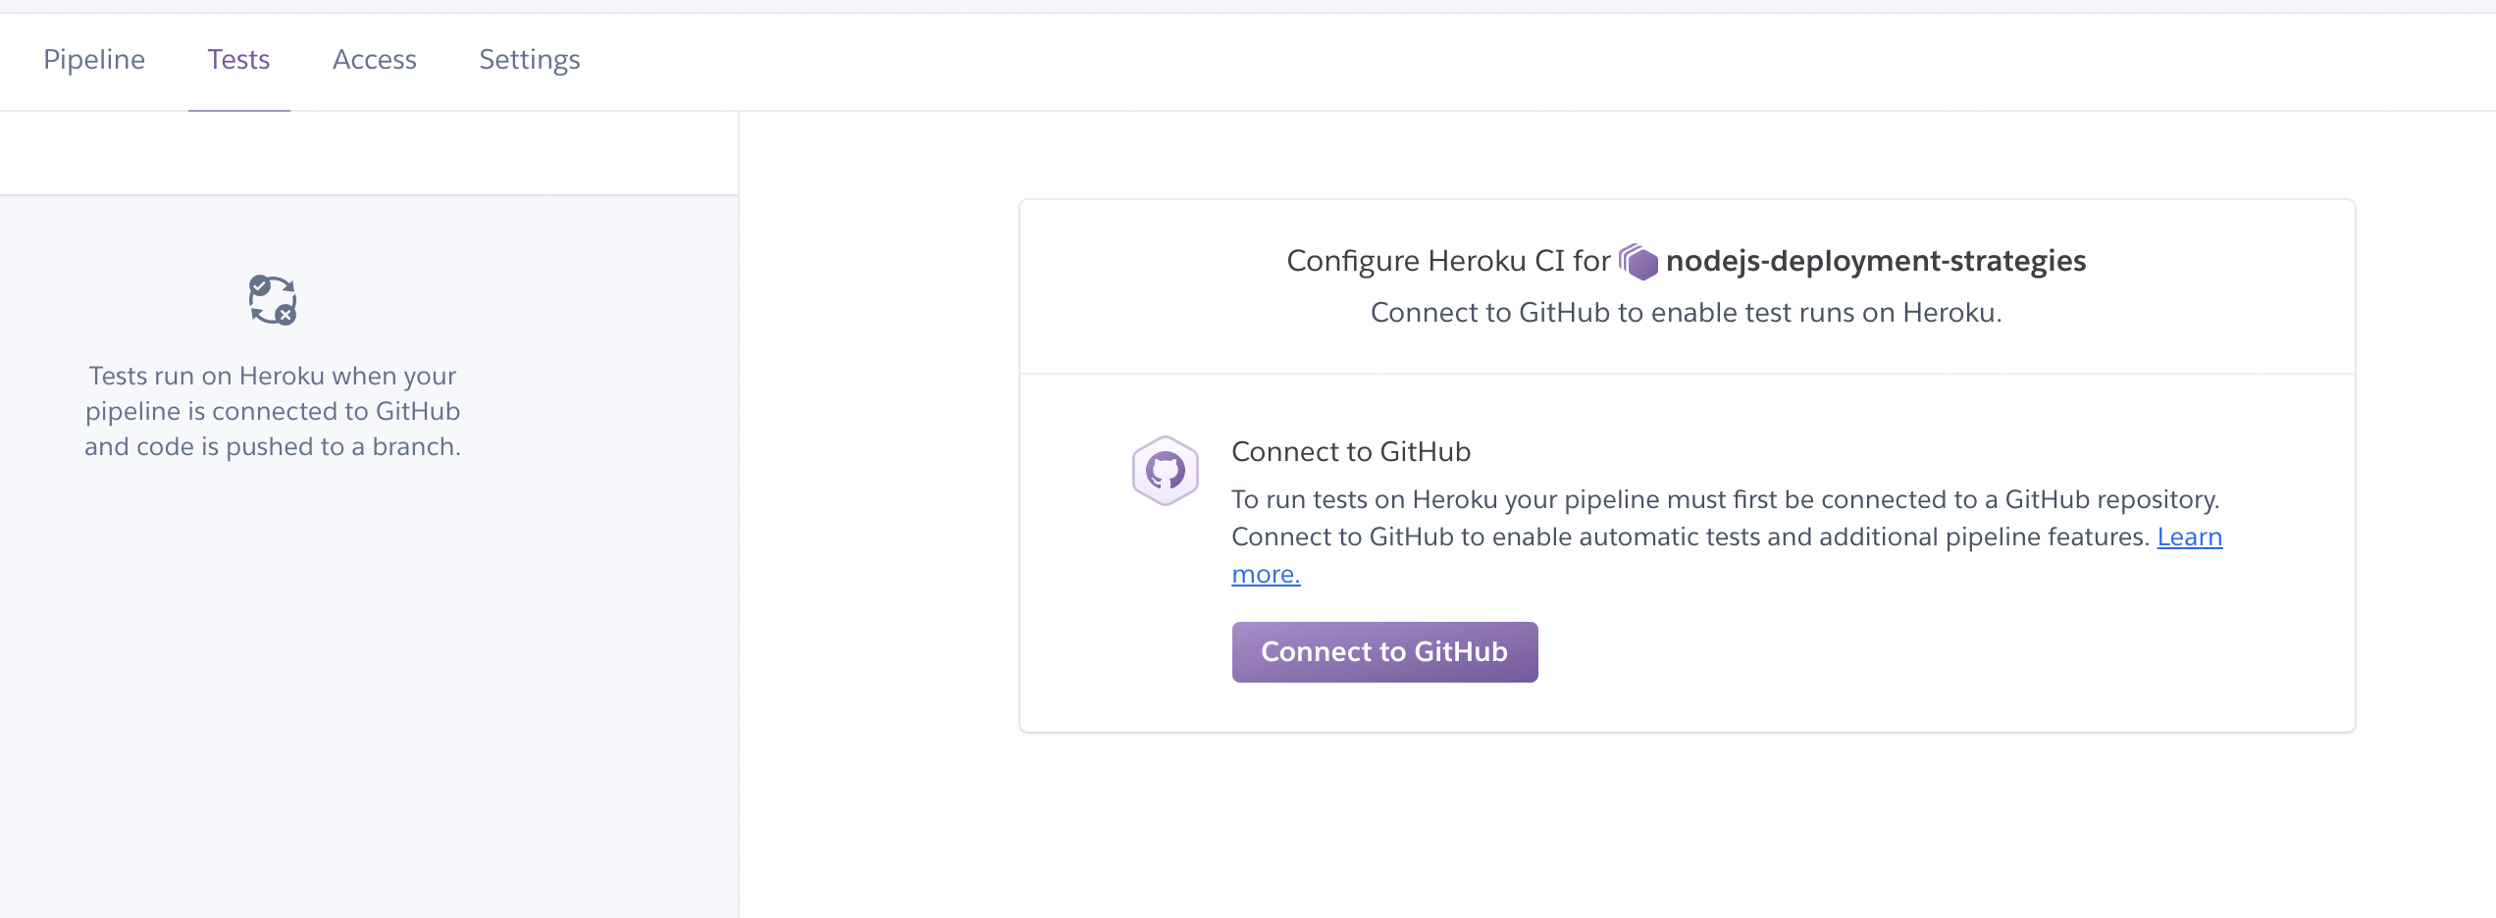The width and height of the screenshot is (2496, 918).
Task: Click the empty tab bar space right of Settings
Action: coord(1472,60)
